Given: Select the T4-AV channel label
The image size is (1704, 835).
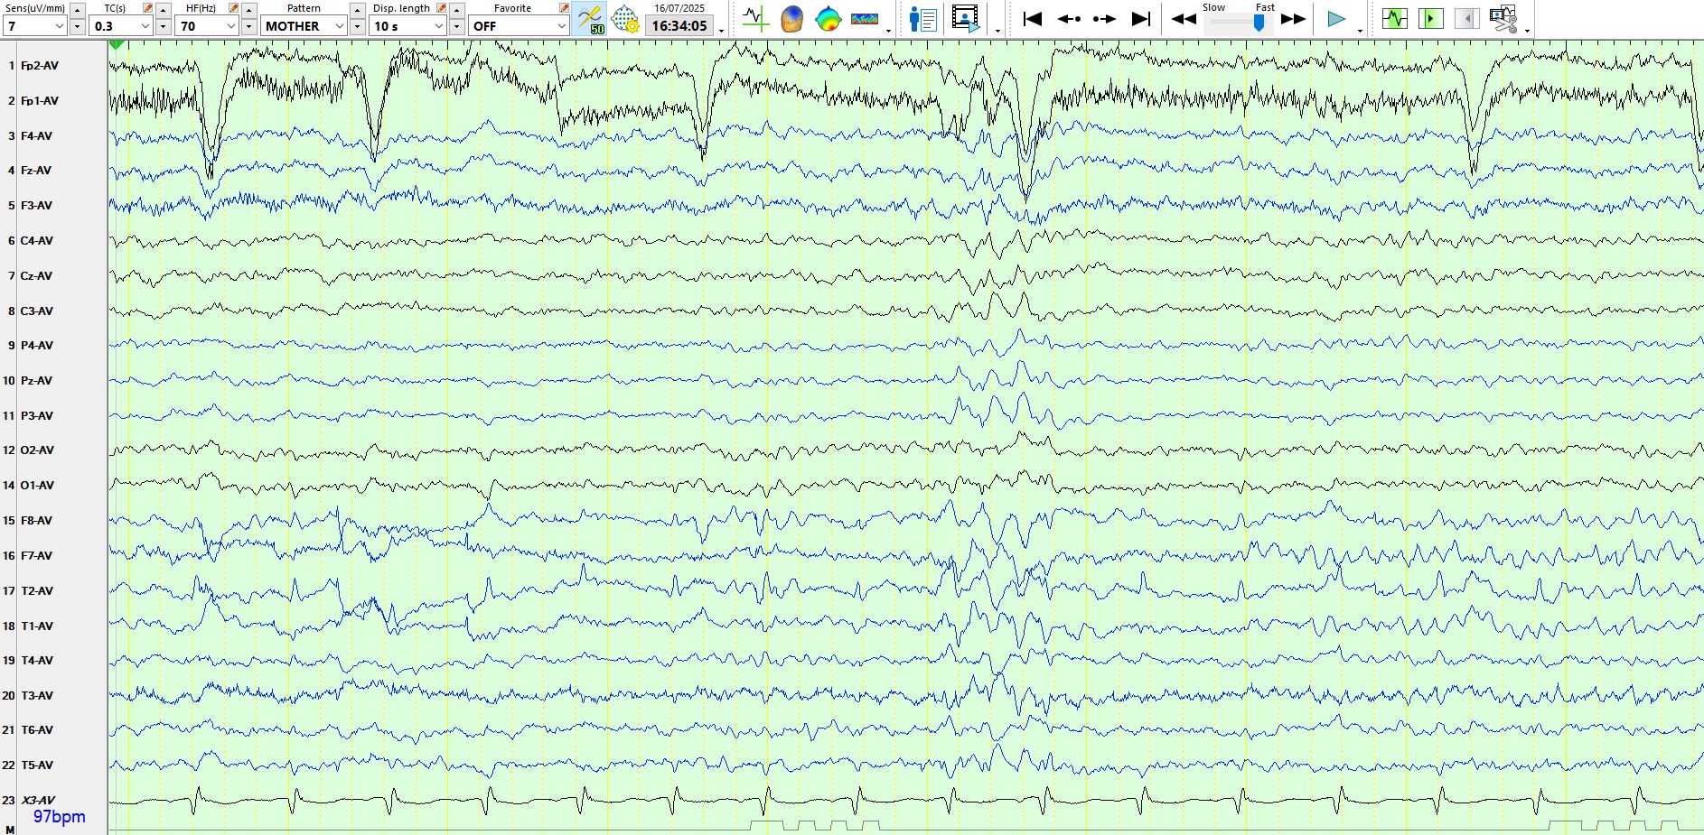Looking at the screenshot, I should click(37, 661).
